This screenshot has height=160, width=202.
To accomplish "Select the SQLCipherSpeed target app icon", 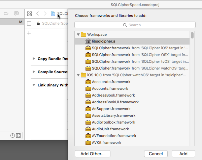I will (38, 23).
